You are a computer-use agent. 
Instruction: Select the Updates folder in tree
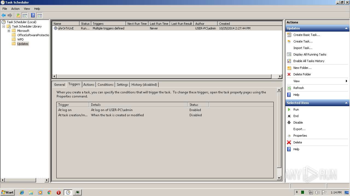click(23, 44)
